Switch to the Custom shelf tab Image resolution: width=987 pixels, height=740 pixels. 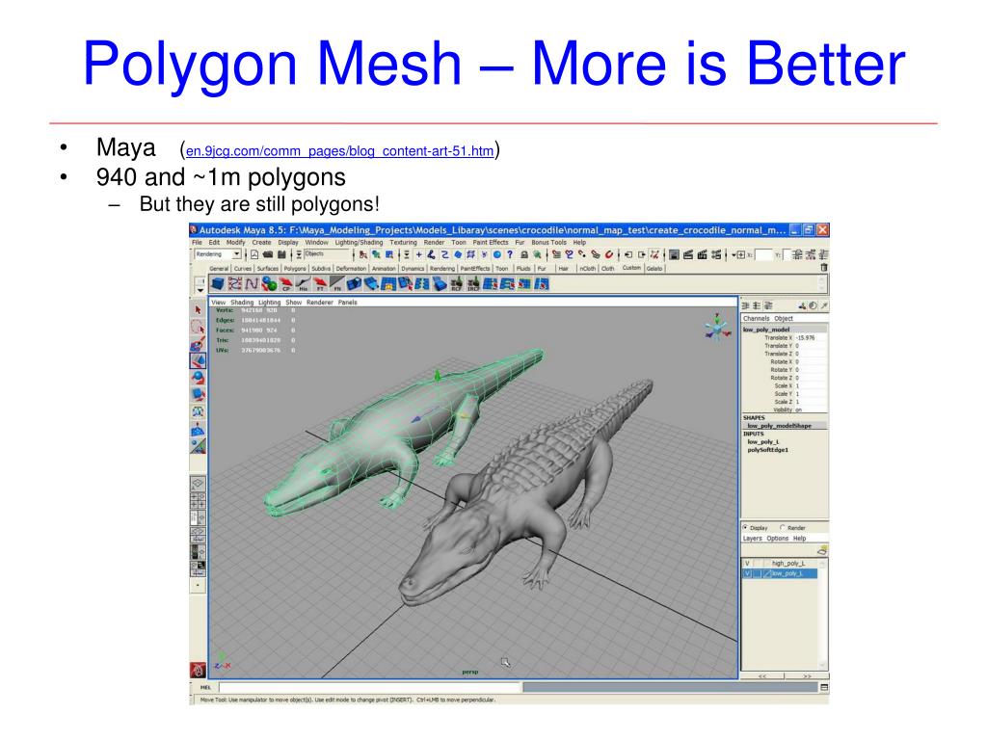point(631,268)
